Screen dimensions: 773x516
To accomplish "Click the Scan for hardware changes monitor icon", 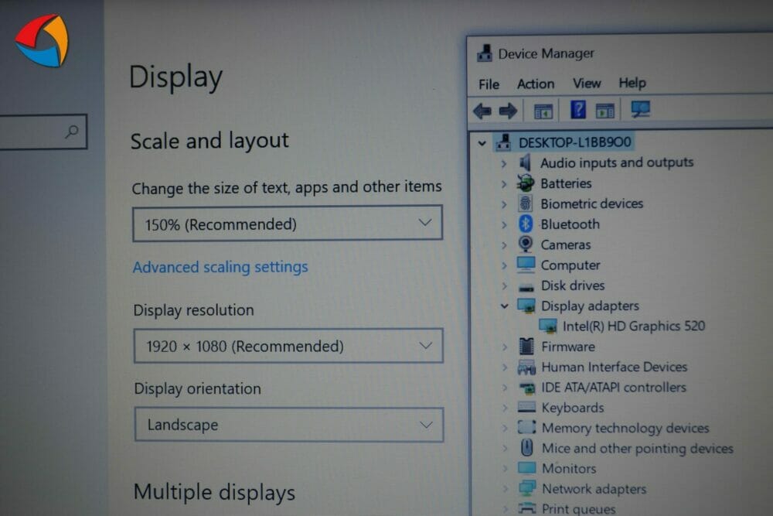I will pyautogui.click(x=640, y=108).
